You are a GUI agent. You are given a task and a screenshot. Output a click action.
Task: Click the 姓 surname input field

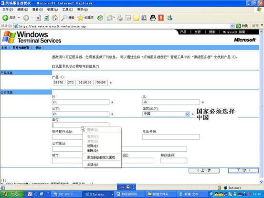[81, 102]
